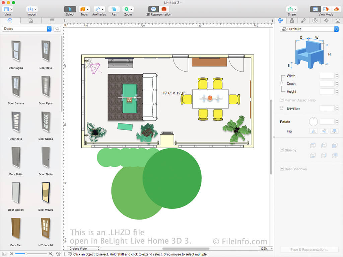This screenshot has width=343, height=257.
Task: Expand the Furniture type dropdown
Action: pos(309,29)
